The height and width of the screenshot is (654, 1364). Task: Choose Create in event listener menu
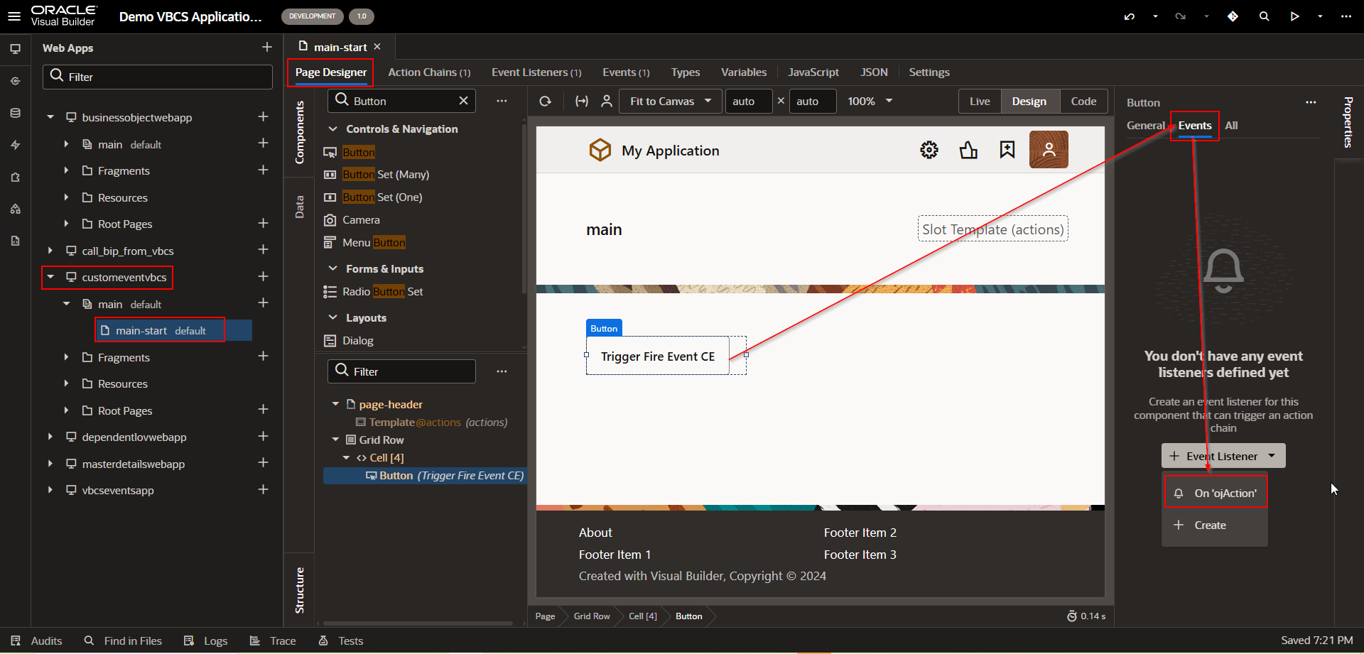pyautogui.click(x=1215, y=525)
